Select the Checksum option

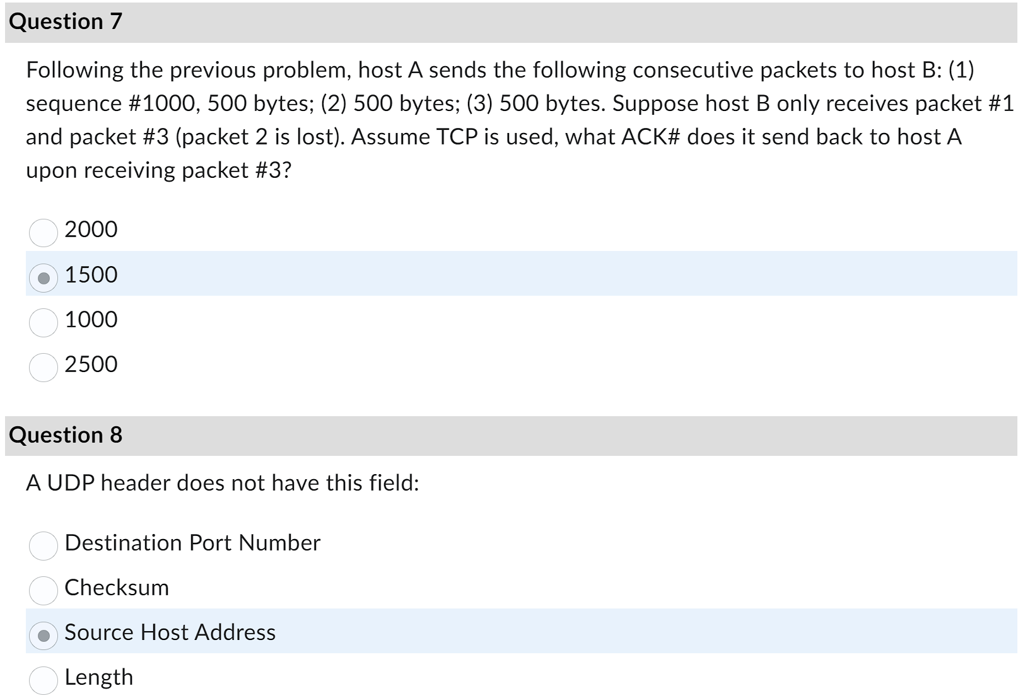click(x=42, y=591)
